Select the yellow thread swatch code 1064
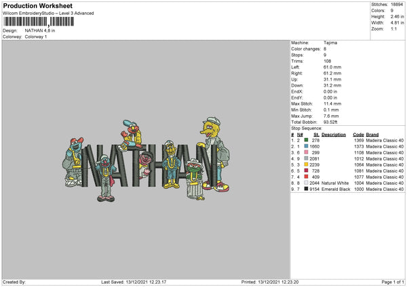Screen dimensions: 407x287 307,164
